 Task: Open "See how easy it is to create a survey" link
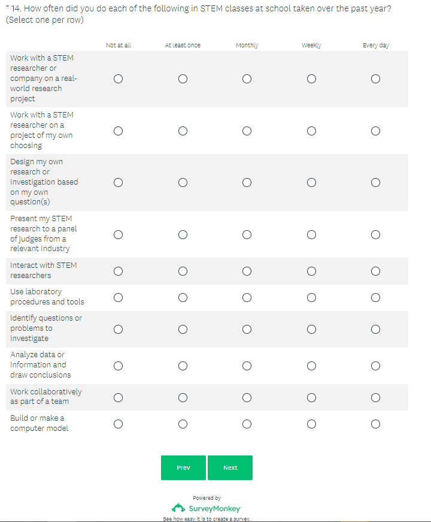point(207,519)
